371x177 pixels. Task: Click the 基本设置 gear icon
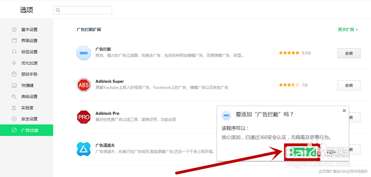point(14,30)
